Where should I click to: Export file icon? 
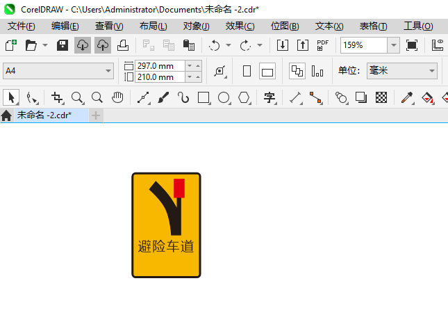click(303, 45)
